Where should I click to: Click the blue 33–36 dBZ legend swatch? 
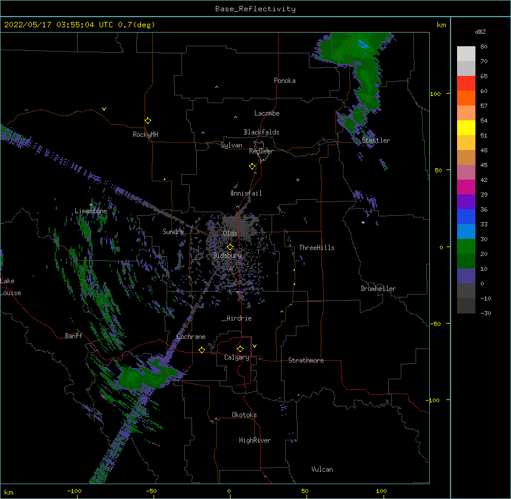coord(466,216)
